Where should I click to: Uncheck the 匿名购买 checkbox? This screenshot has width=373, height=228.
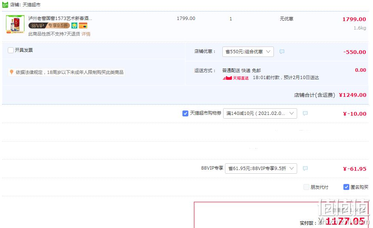[346, 187]
